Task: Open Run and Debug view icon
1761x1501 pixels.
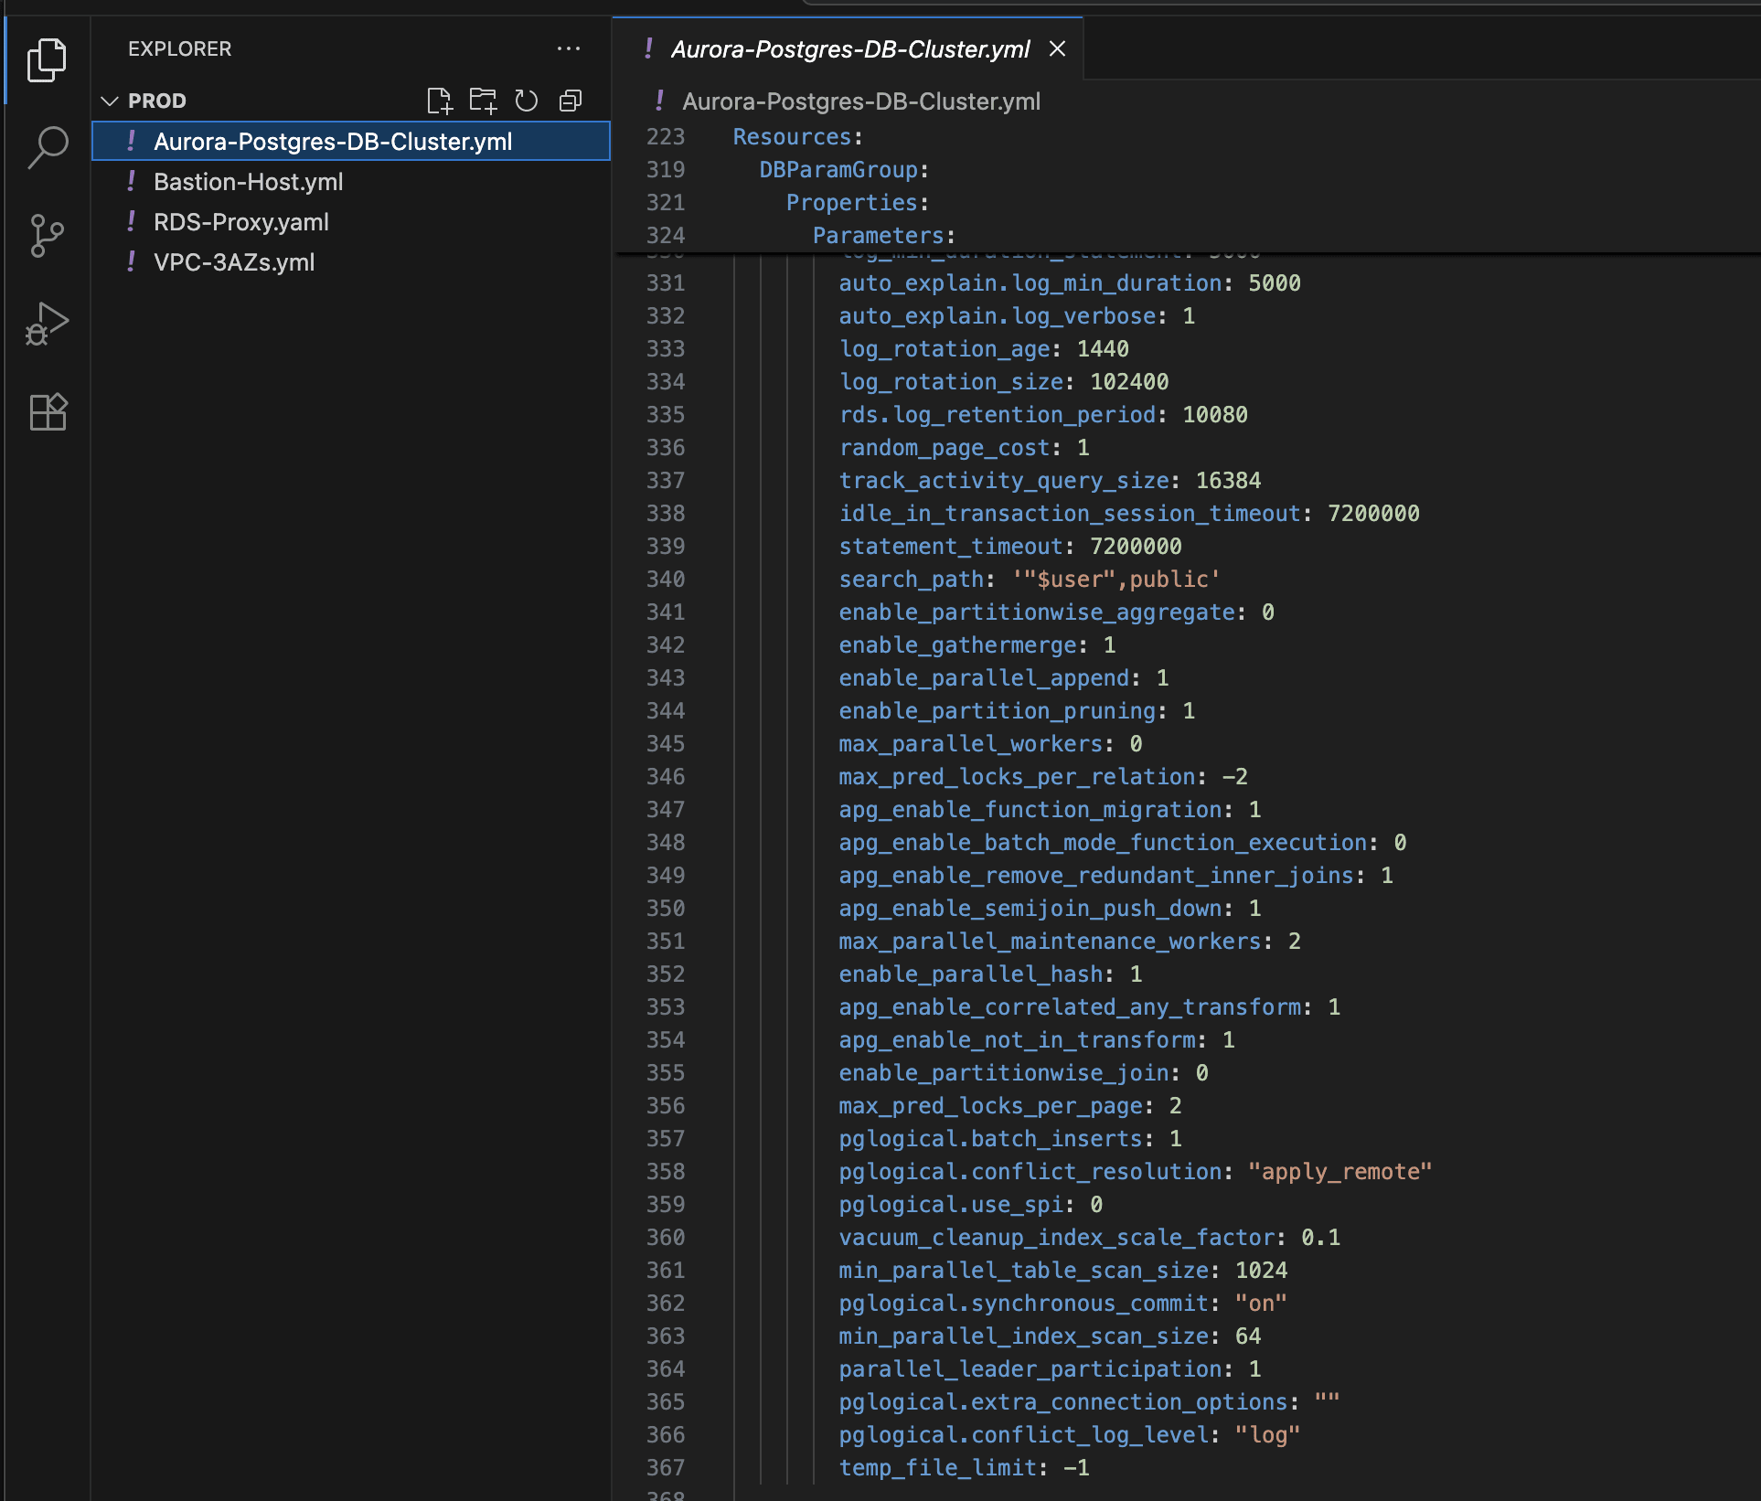Action: 47,324
